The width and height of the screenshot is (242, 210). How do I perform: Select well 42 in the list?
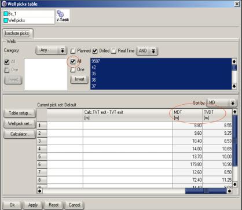click(x=161, y=67)
